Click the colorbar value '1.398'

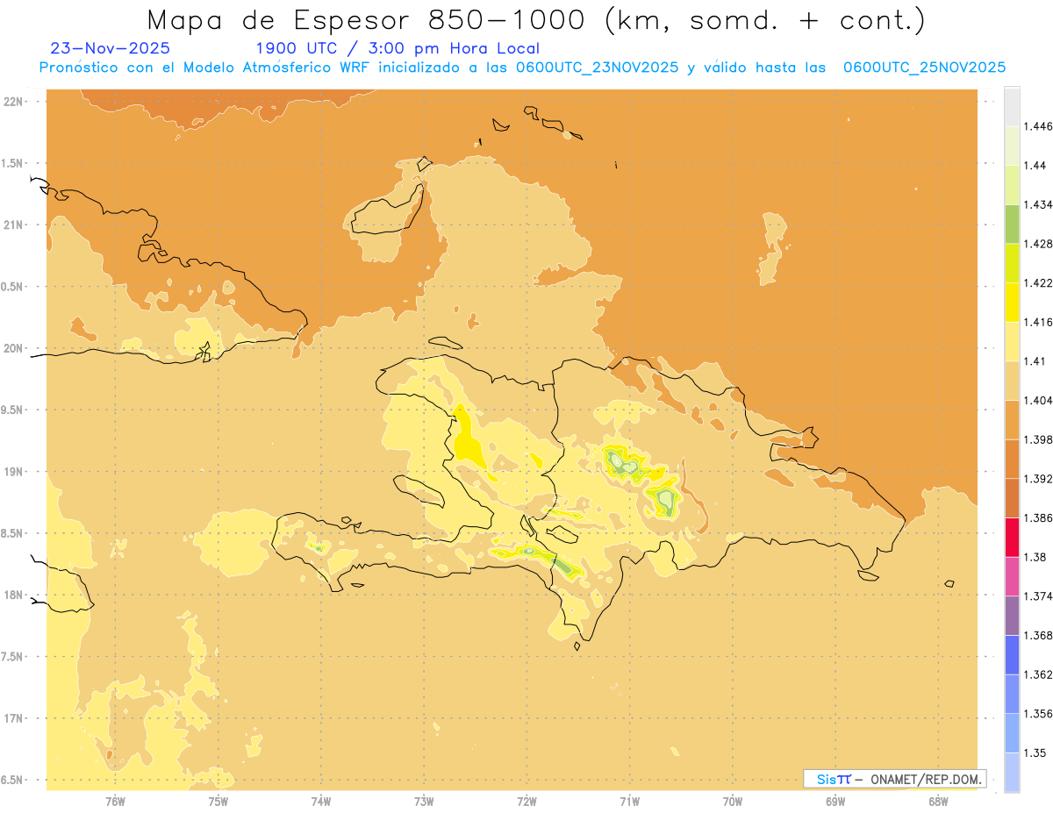pos(1037,439)
